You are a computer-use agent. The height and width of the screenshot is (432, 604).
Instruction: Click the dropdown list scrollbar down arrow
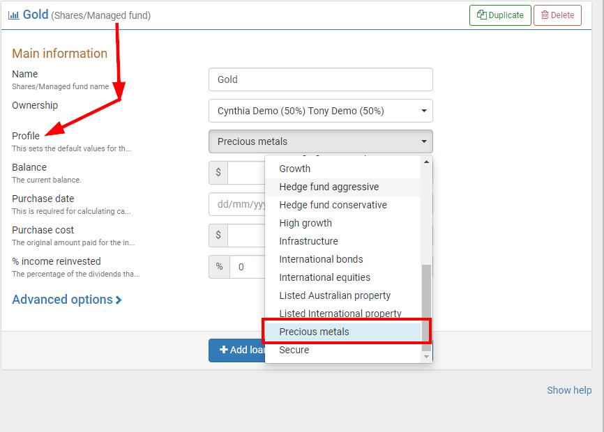(x=426, y=357)
